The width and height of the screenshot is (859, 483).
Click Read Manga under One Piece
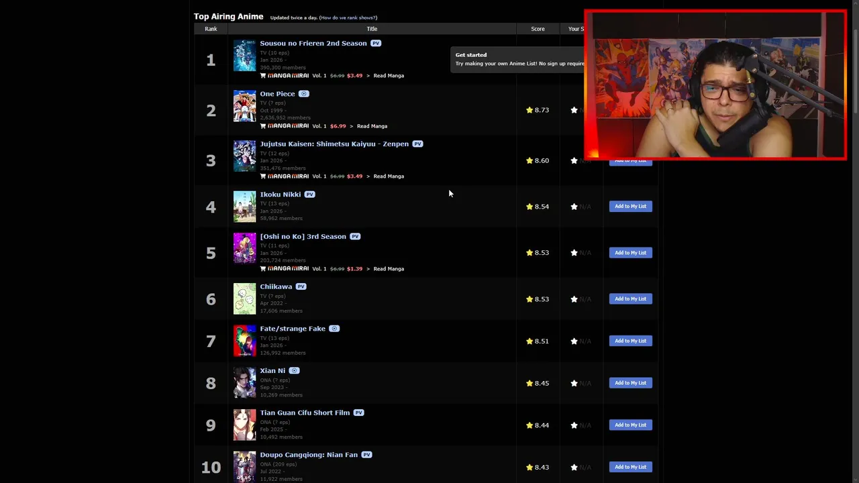[x=372, y=126]
